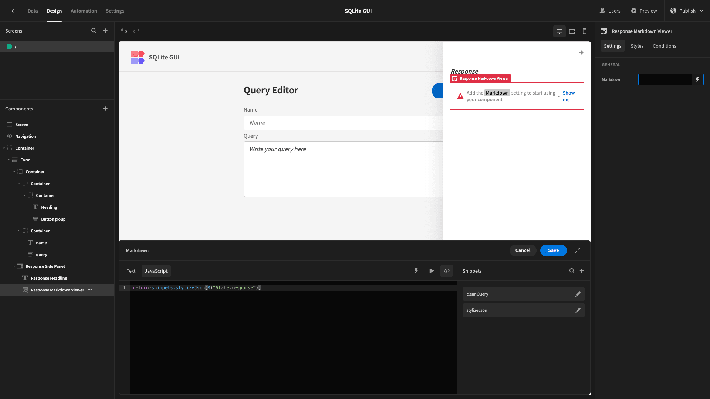Switch binding mode to Text
The image size is (710, 399).
[131, 271]
